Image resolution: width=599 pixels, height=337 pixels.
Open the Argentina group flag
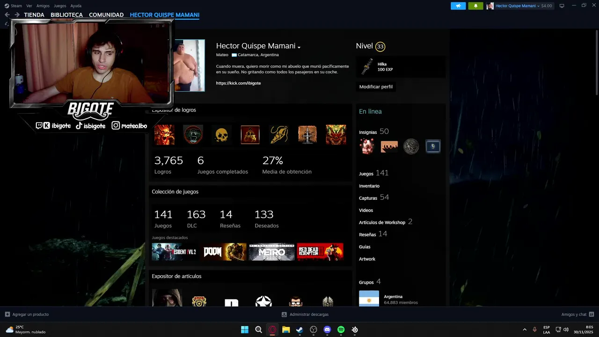pyautogui.click(x=369, y=299)
